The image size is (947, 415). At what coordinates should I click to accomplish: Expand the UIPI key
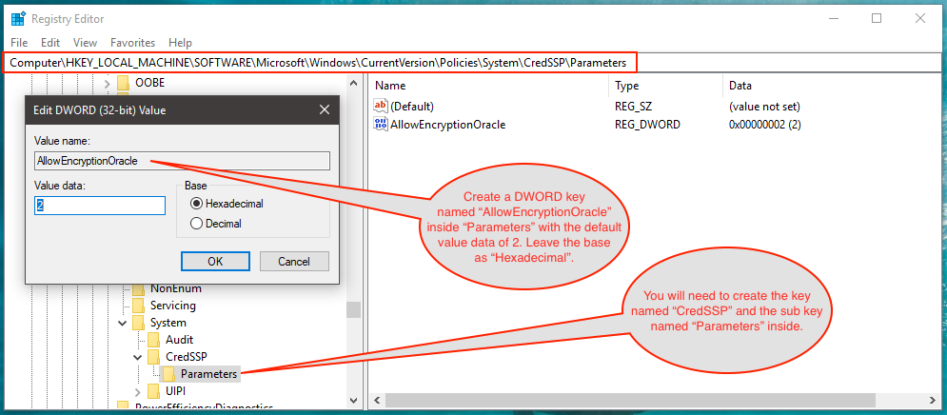point(137,391)
